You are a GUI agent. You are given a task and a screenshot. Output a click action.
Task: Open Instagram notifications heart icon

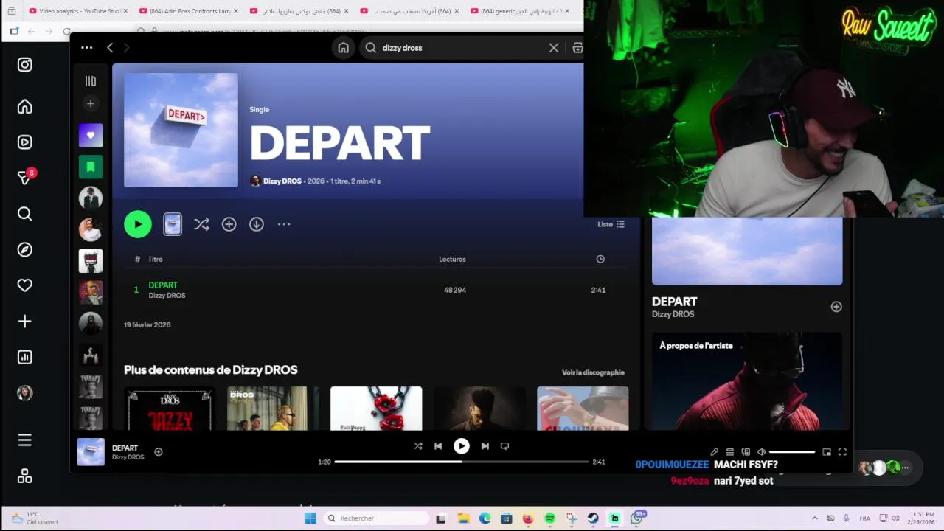(x=25, y=285)
